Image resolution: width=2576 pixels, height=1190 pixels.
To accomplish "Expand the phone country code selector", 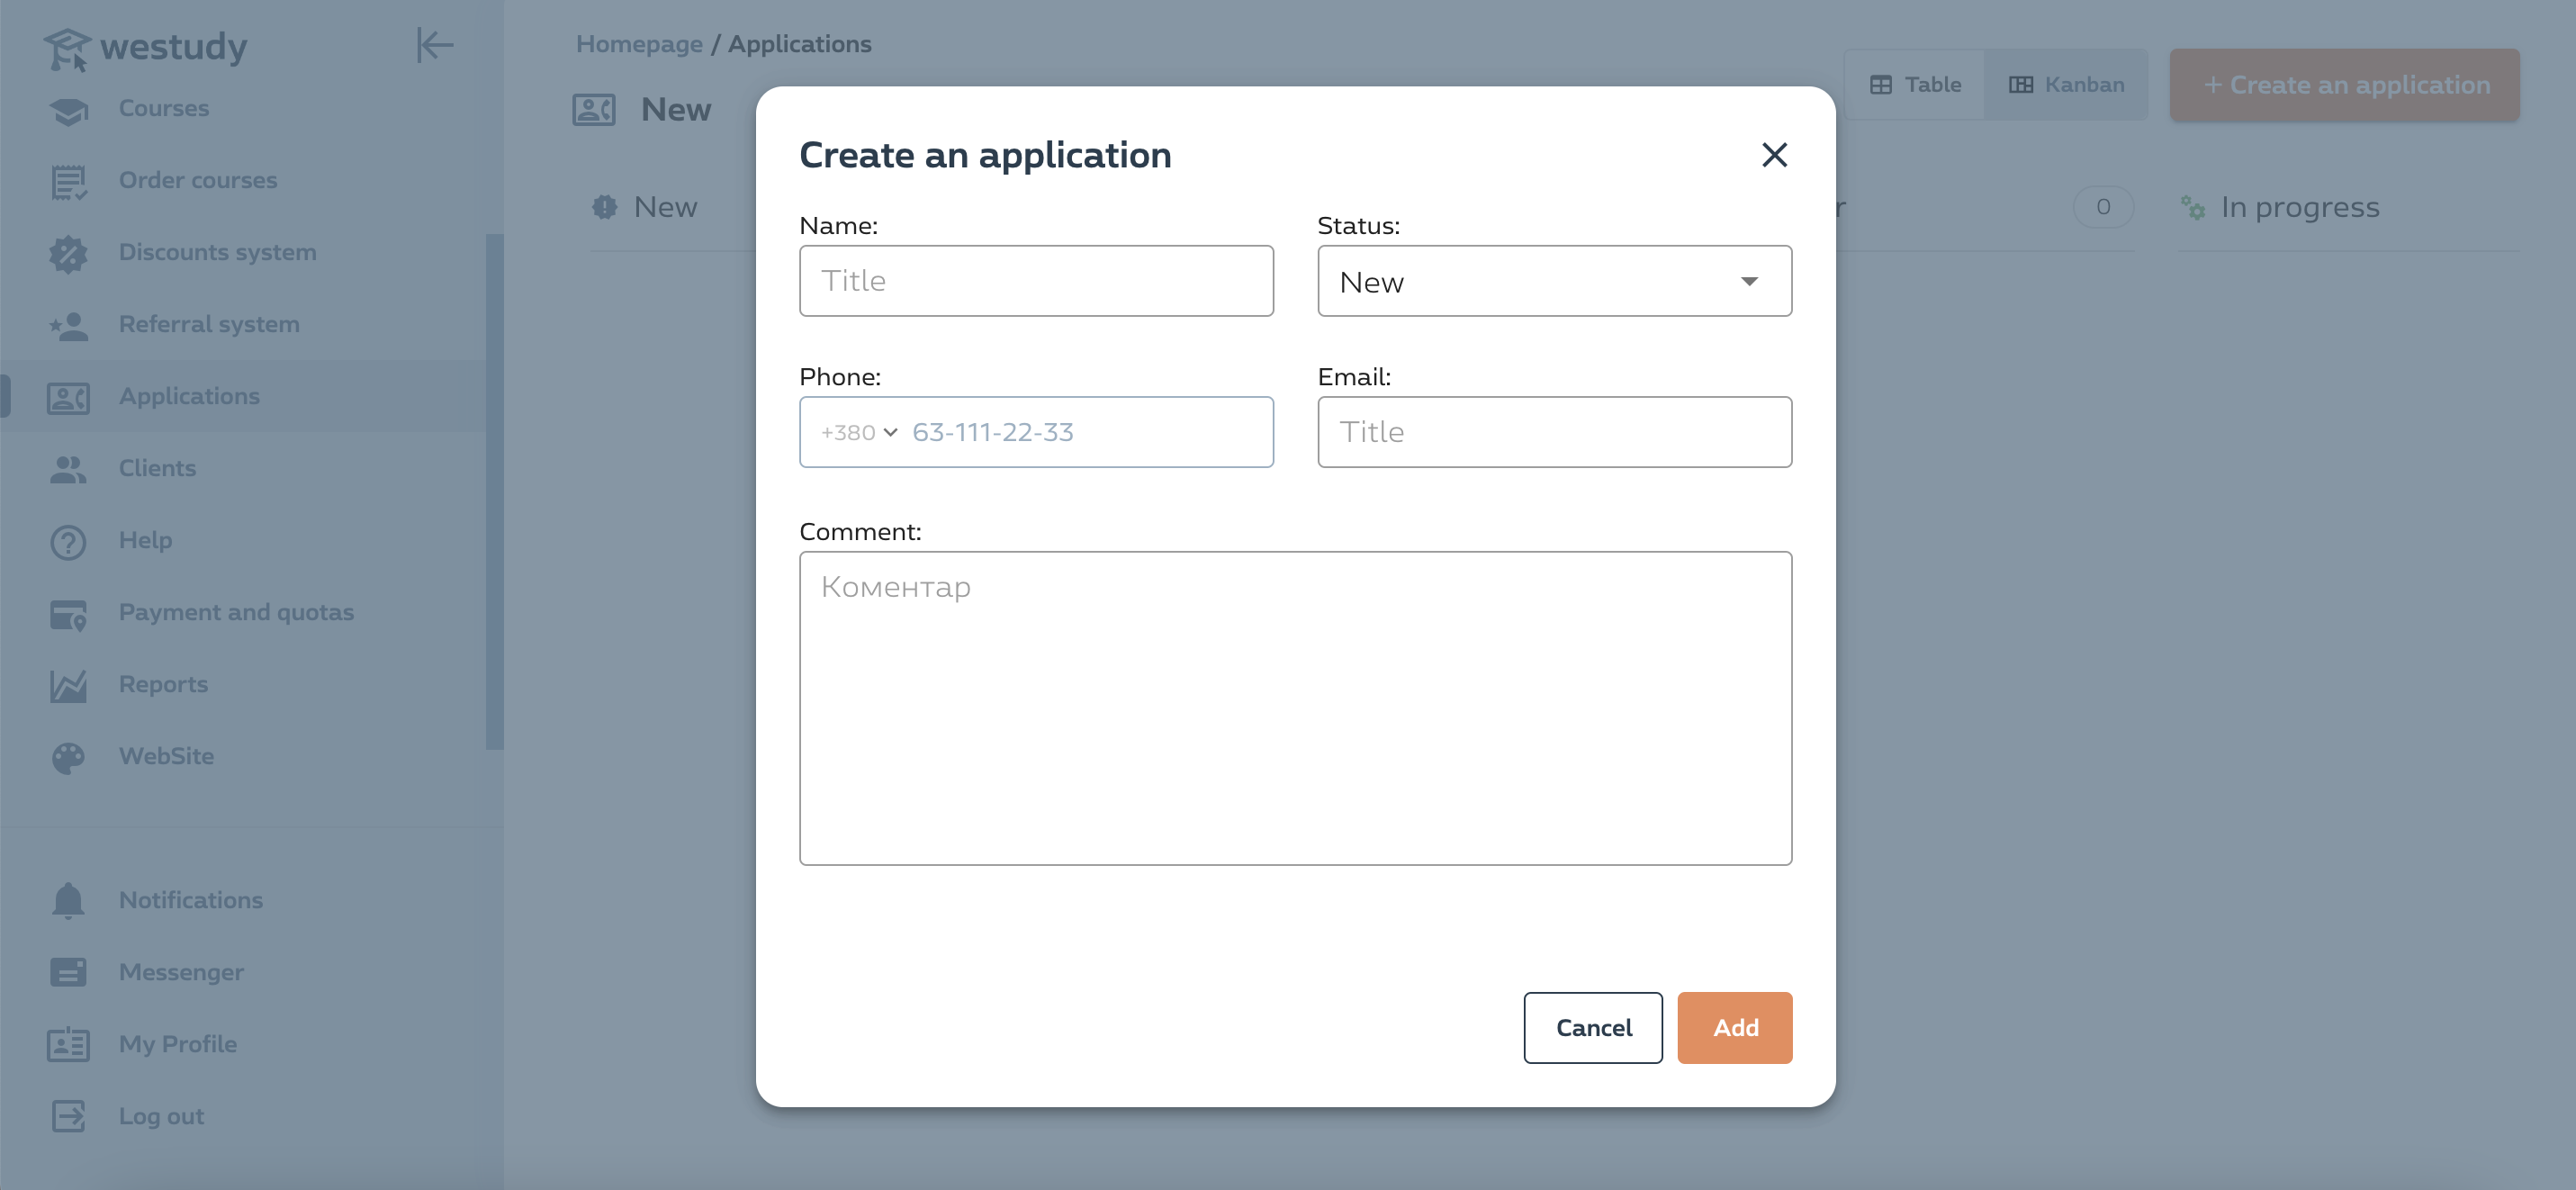I will tap(856, 430).
